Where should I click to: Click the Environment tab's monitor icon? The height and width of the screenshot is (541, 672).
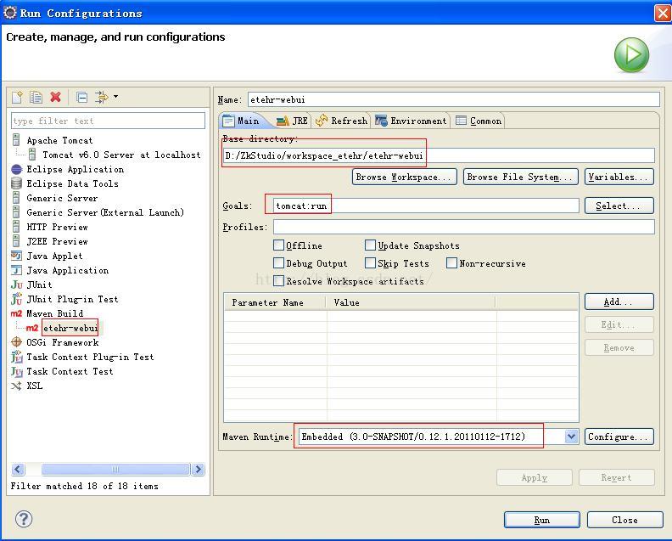381,121
